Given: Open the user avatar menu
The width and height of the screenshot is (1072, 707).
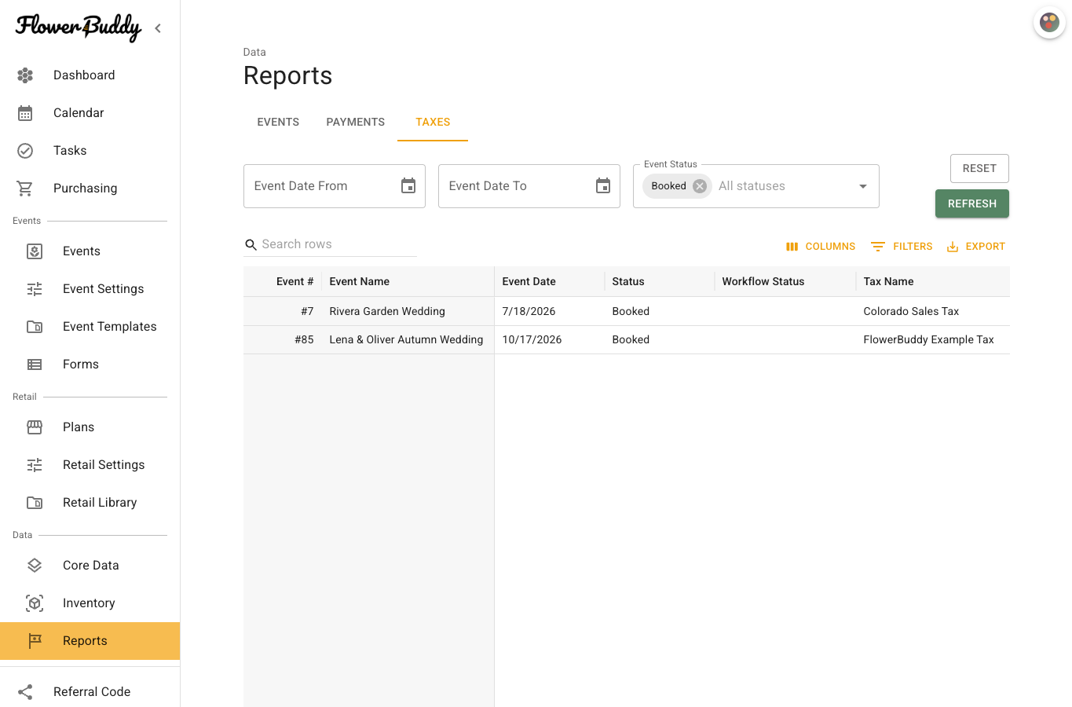Looking at the screenshot, I should 1049,22.
